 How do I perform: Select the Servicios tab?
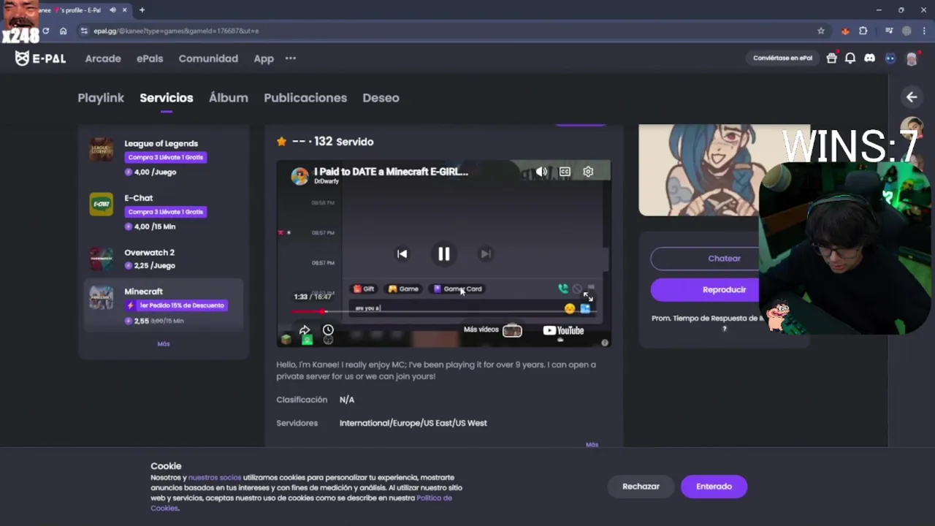[167, 98]
